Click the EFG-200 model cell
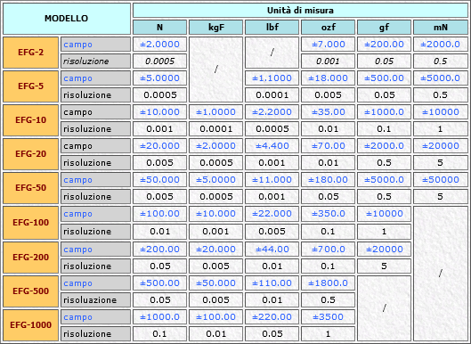This screenshot has height=344, width=471. [30, 258]
